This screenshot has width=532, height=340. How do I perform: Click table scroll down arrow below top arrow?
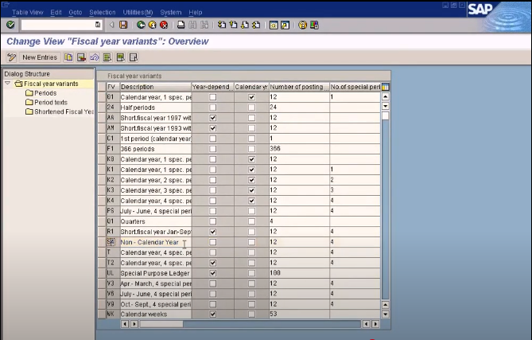tap(385, 106)
